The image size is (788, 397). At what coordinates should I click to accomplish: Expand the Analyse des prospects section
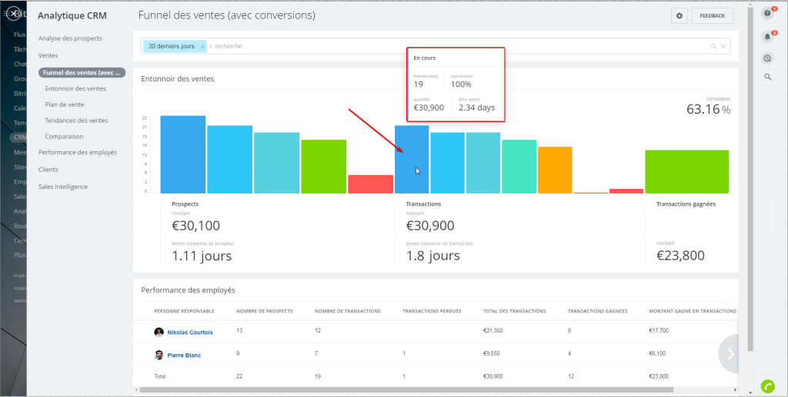(x=70, y=38)
